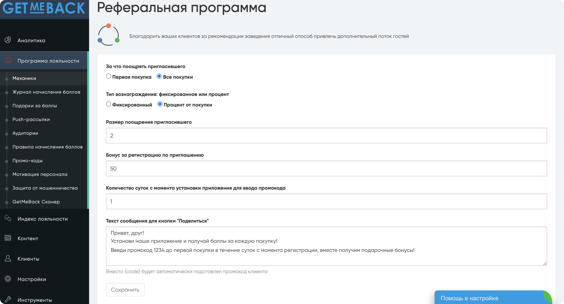Click the referral program circular icon
The image size is (564, 304).
pos(108,35)
